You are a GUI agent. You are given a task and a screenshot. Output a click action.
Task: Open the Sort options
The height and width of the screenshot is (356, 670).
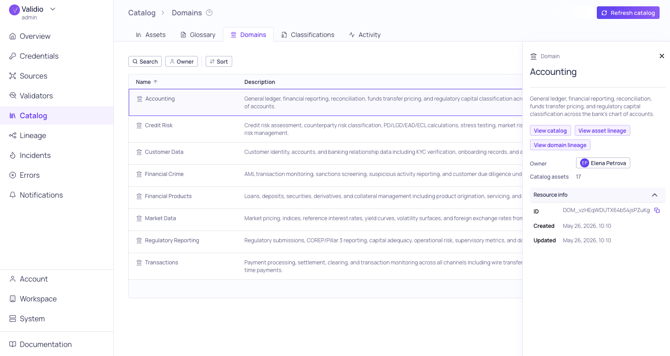219,61
